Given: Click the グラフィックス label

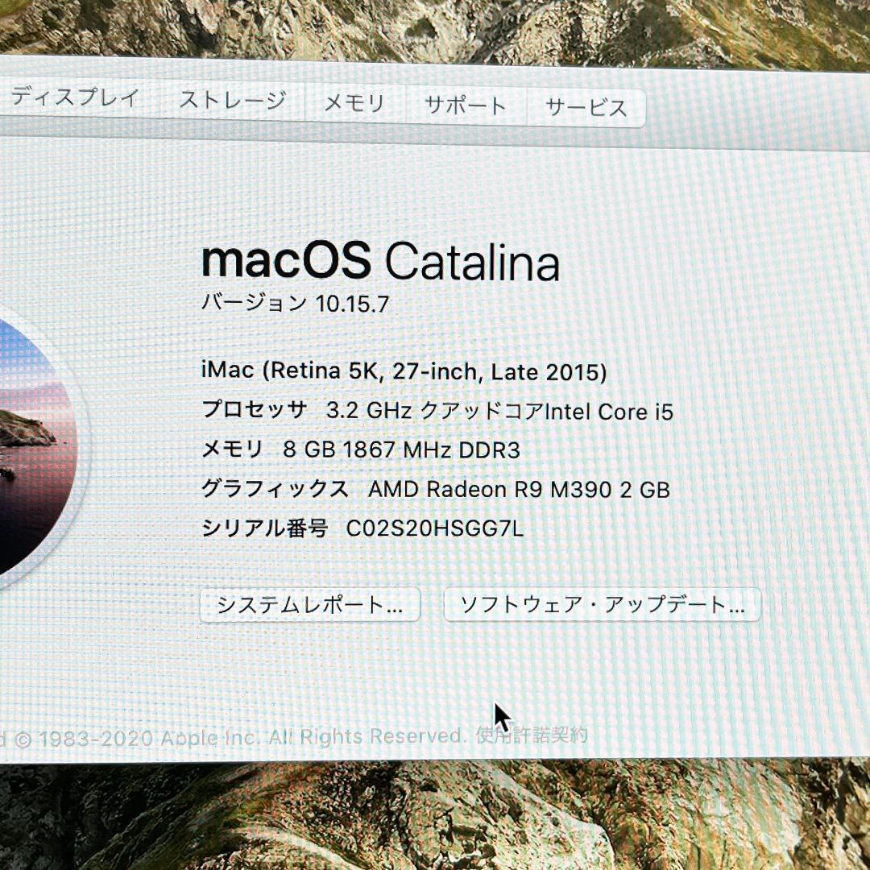Looking at the screenshot, I should [275, 488].
